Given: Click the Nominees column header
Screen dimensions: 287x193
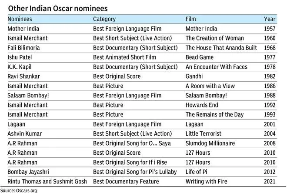Looking at the screenshot, I should point(20,19).
